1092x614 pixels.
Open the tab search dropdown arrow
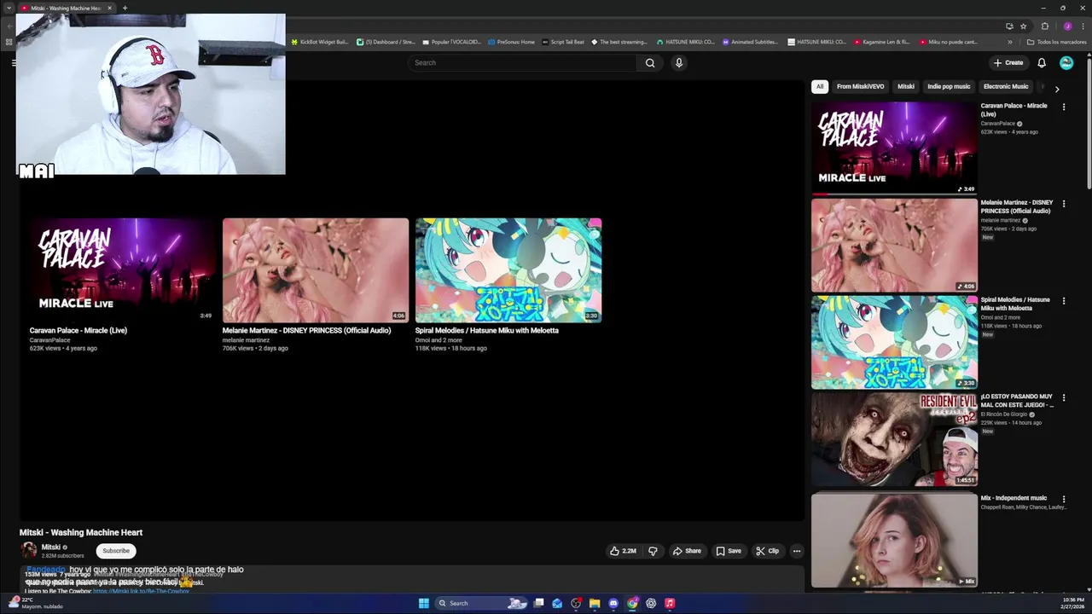(x=9, y=8)
